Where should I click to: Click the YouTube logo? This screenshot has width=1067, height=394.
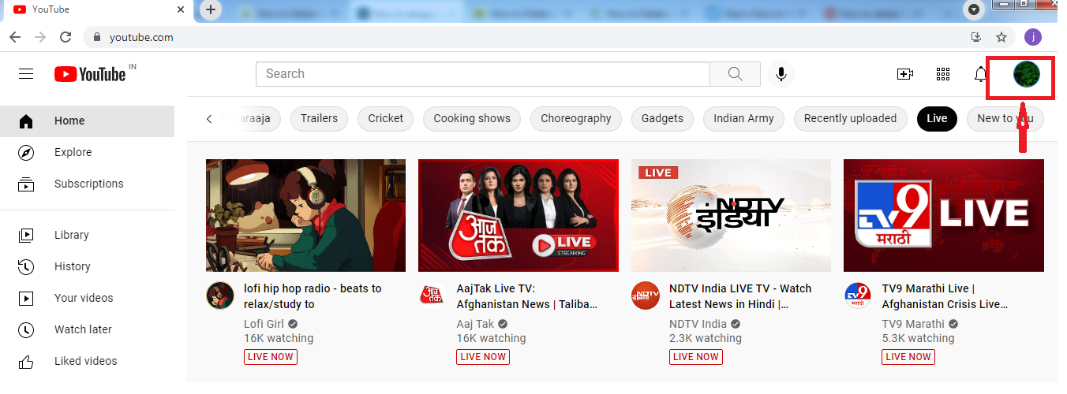[91, 73]
